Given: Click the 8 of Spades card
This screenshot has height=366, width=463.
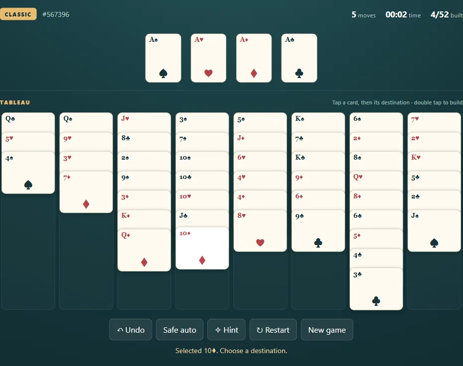Looking at the screenshot, I should [x=376, y=162].
